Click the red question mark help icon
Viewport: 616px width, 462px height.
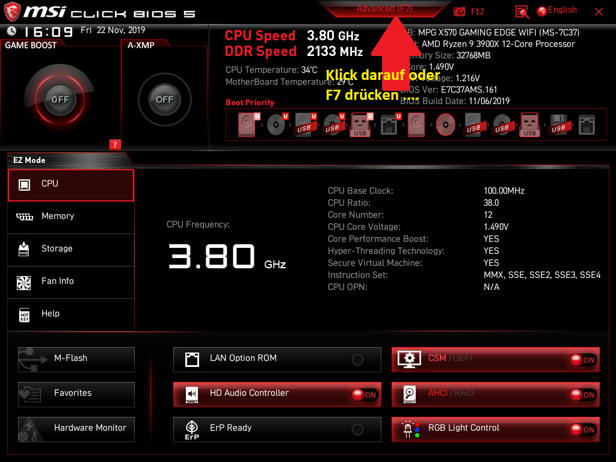pyautogui.click(x=115, y=144)
